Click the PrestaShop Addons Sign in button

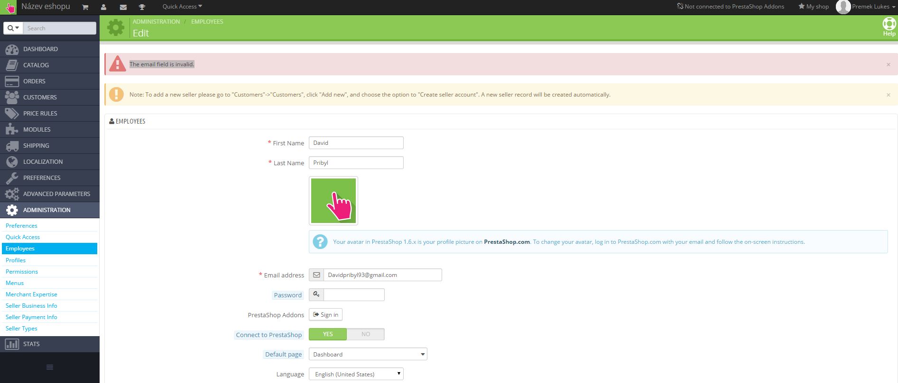pyautogui.click(x=325, y=315)
